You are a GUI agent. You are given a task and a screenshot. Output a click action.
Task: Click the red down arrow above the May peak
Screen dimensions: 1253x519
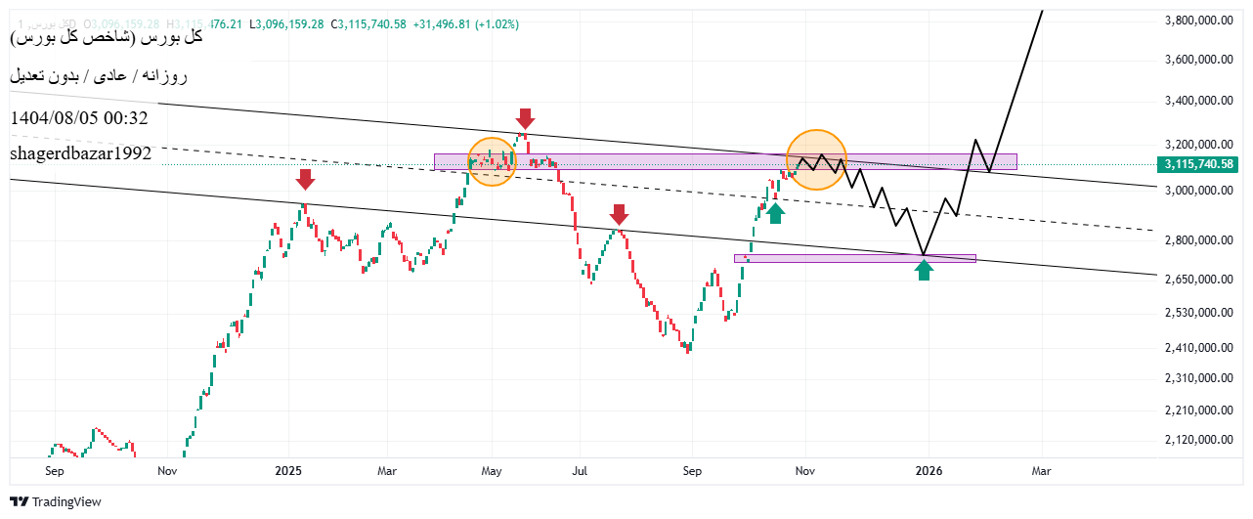(525, 119)
